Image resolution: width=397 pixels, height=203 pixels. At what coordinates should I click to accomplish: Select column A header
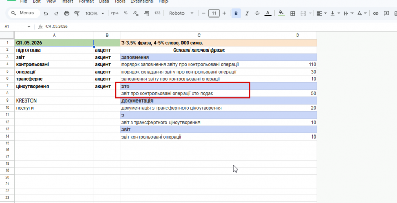[54, 36]
